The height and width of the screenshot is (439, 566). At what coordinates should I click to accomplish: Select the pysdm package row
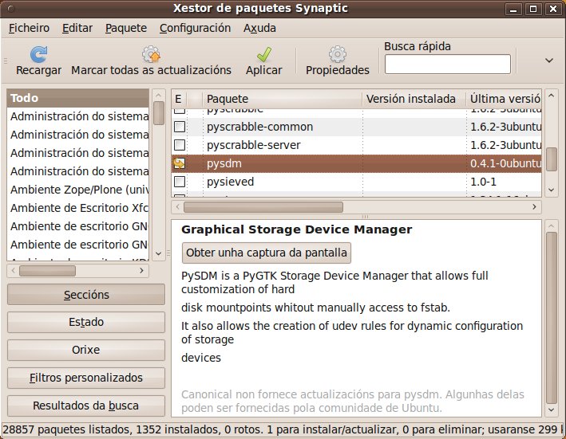(356, 163)
